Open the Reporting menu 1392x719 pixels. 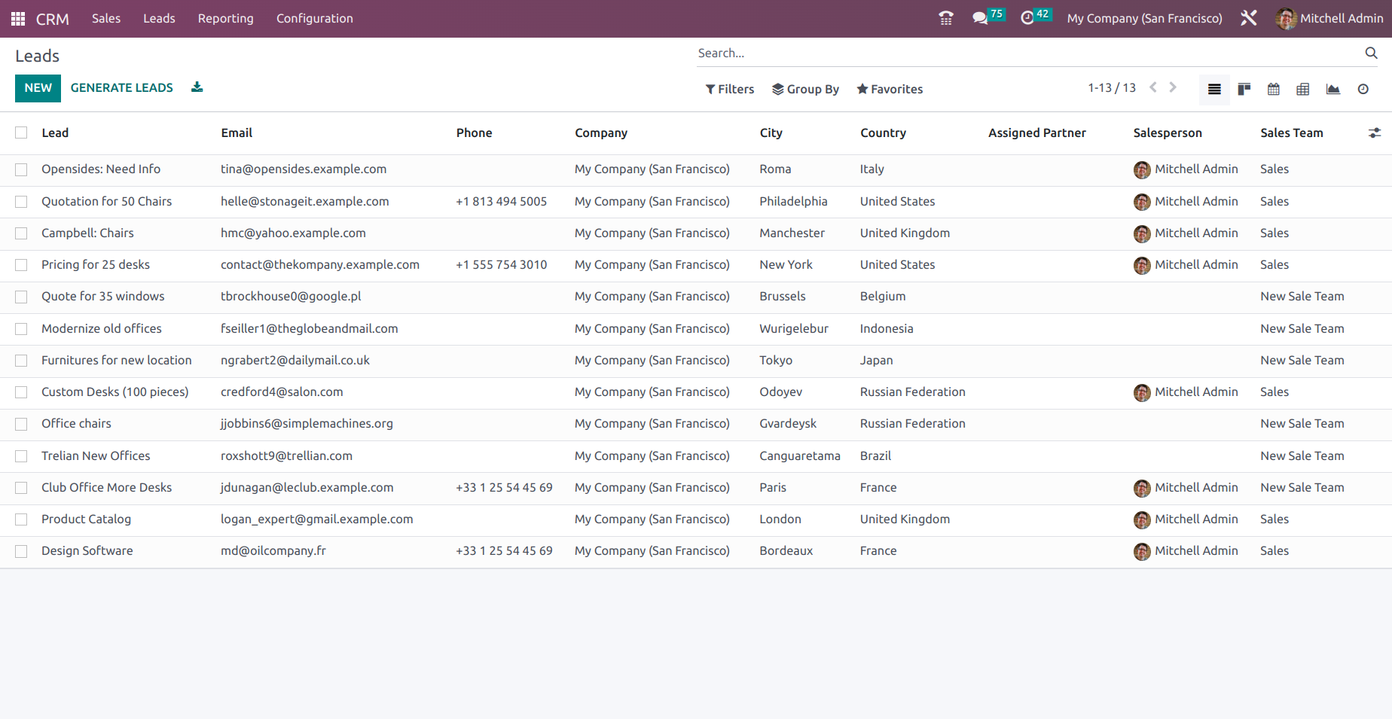coord(225,18)
